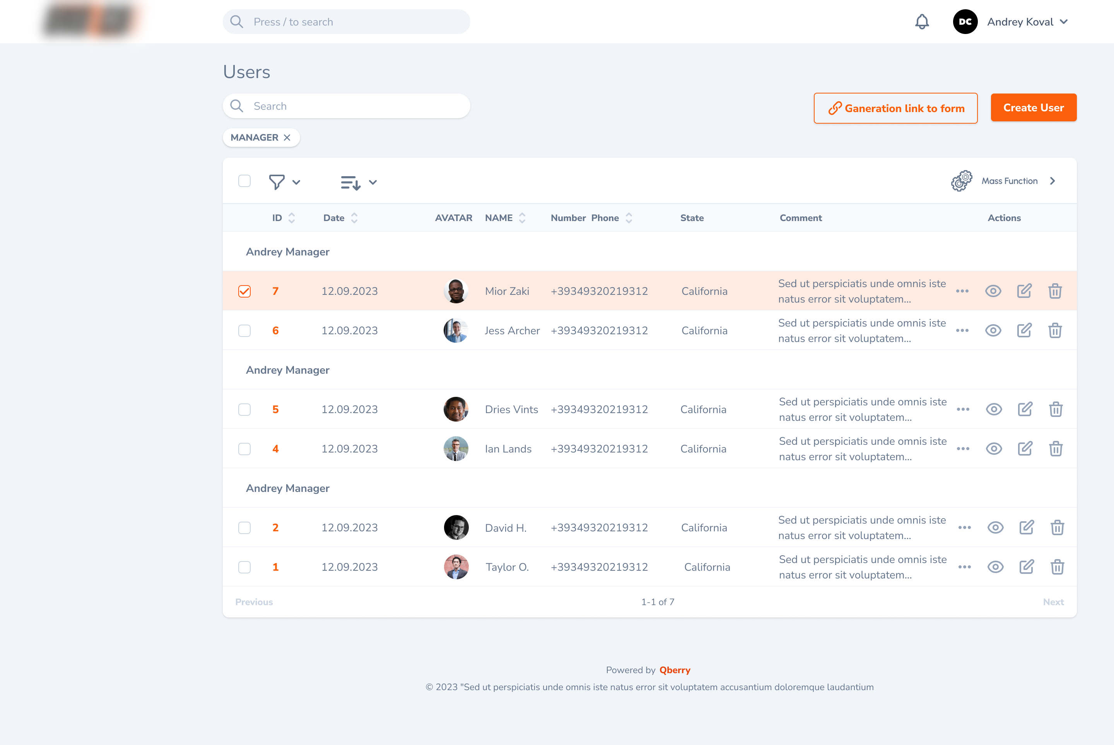Screen dimensions: 1114x745
Task: Click the notification bell icon
Action: [x=922, y=22]
